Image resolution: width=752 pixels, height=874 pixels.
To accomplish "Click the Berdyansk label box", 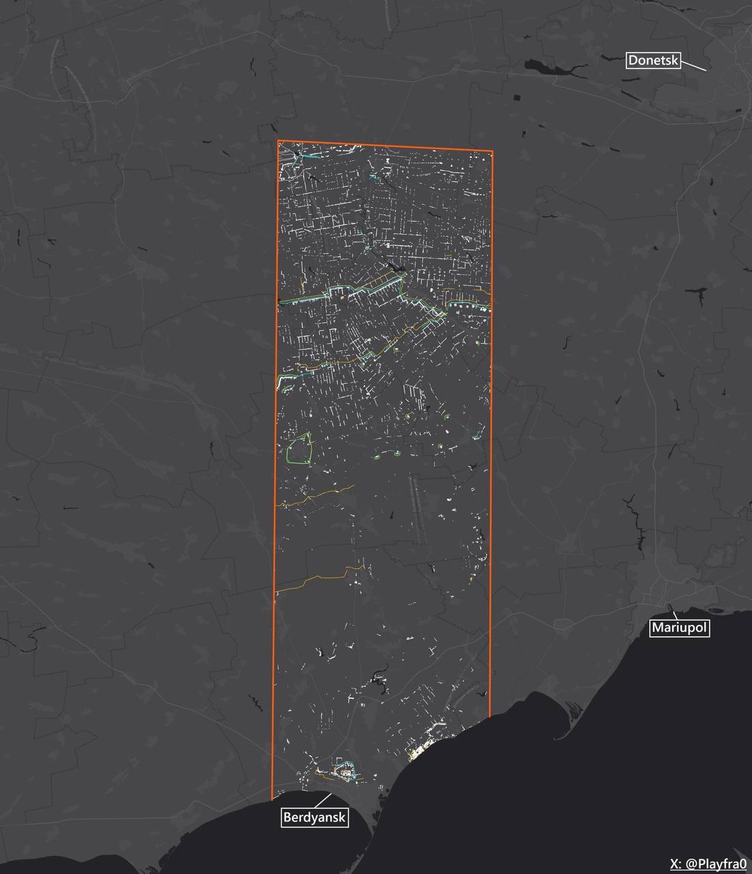I will [x=315, y=817].
